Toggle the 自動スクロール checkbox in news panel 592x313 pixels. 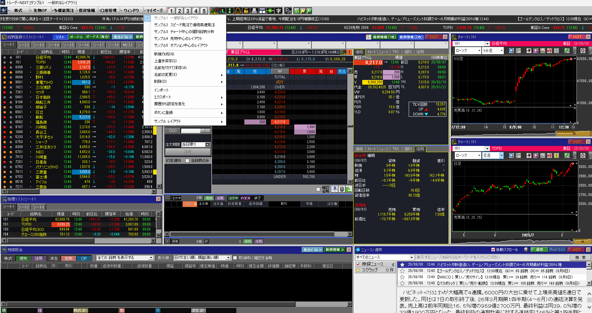[493, 250]
